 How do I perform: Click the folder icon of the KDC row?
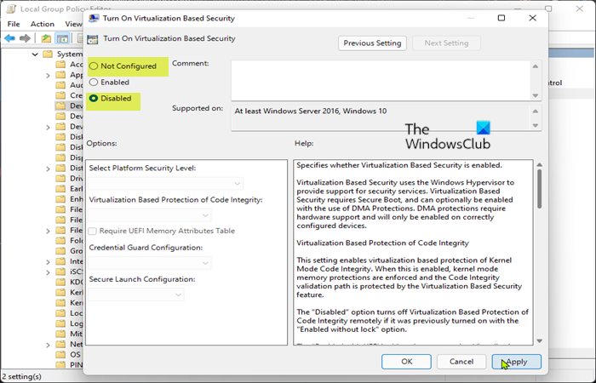[x=60, y=282]
